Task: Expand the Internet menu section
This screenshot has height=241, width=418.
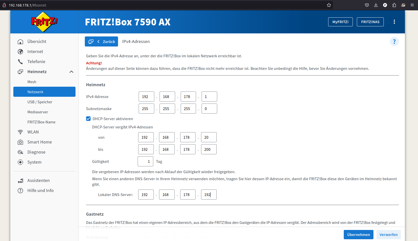Action: (35, 52)
